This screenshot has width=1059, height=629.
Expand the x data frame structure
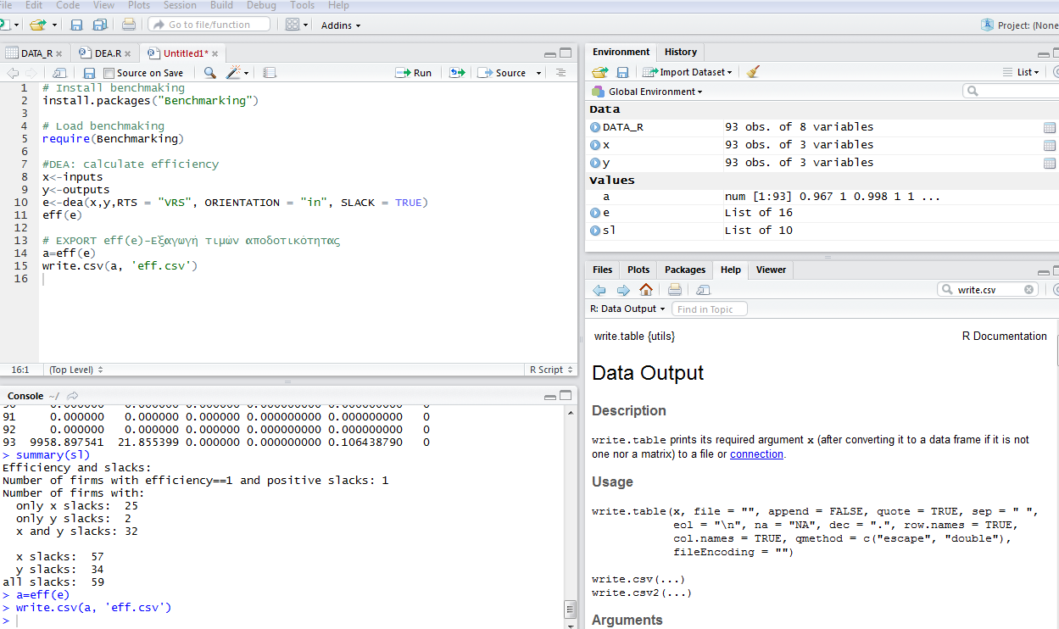click(595, 145)
